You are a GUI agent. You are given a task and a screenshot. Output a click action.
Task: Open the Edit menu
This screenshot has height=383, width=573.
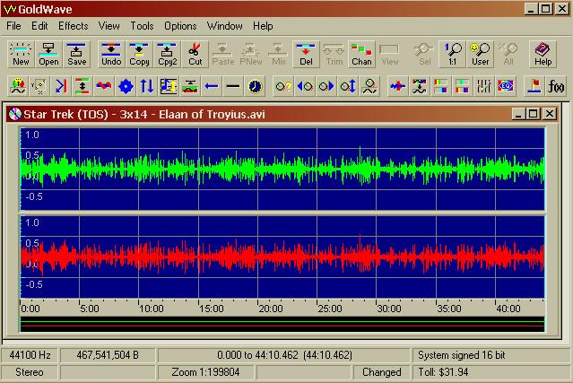(x=39, y=26)
